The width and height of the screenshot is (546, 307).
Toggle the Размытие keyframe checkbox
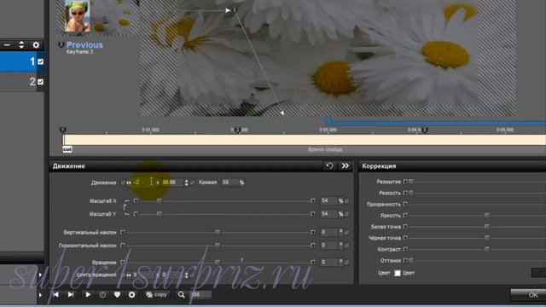(x=405, y=182)
